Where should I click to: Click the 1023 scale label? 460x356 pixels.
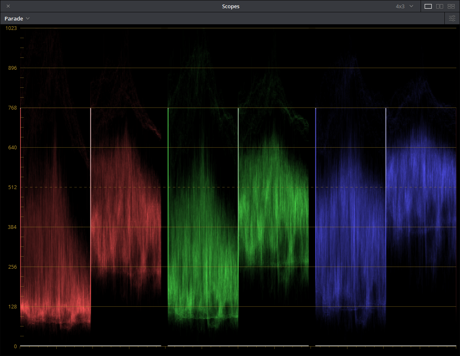[11, 28]
